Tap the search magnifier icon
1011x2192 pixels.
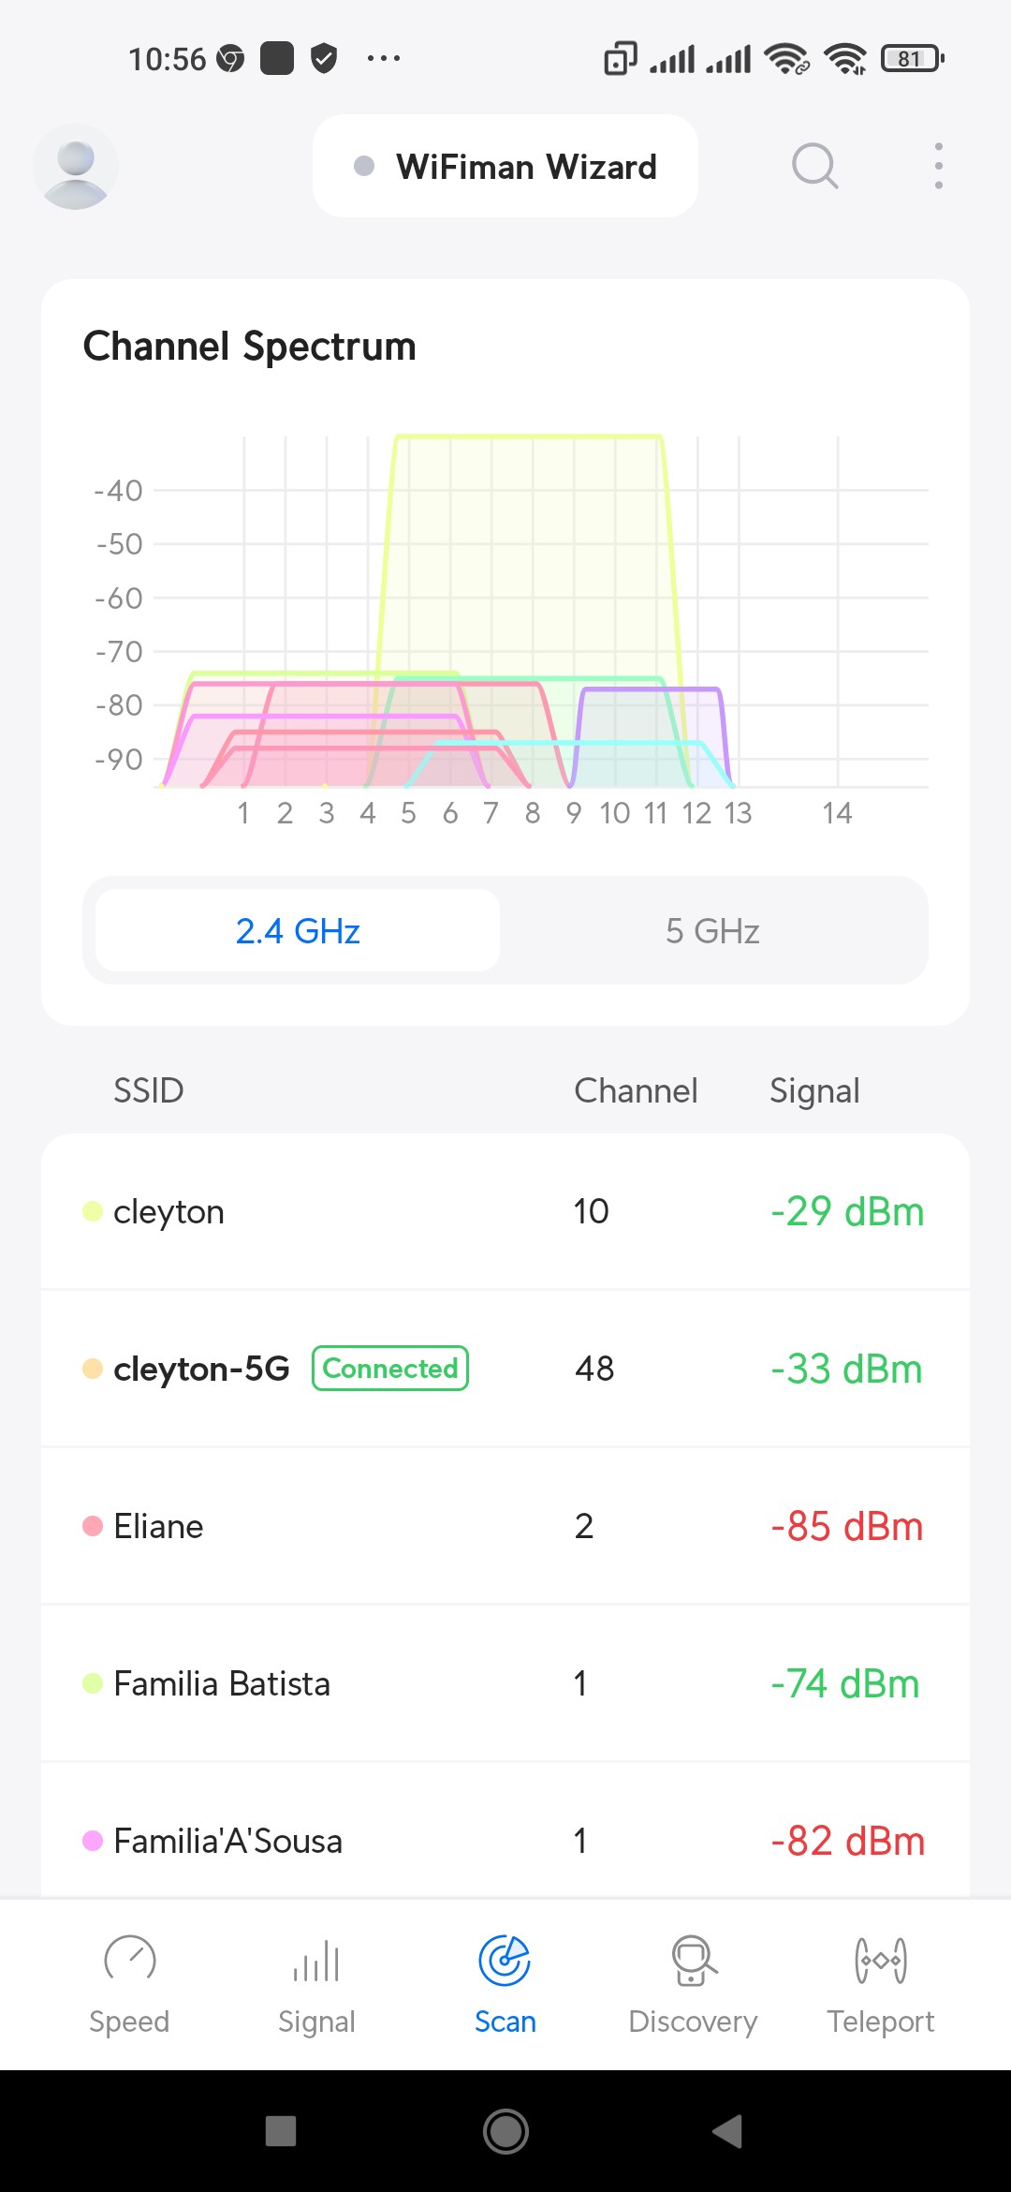814,167
